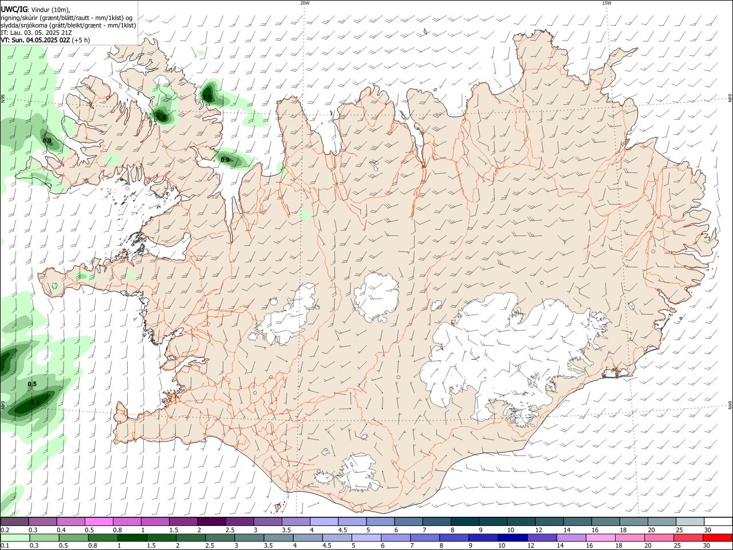Click the white 30 snow legend swatch
Screen dimensions: 733x550
tap(719, 521)
